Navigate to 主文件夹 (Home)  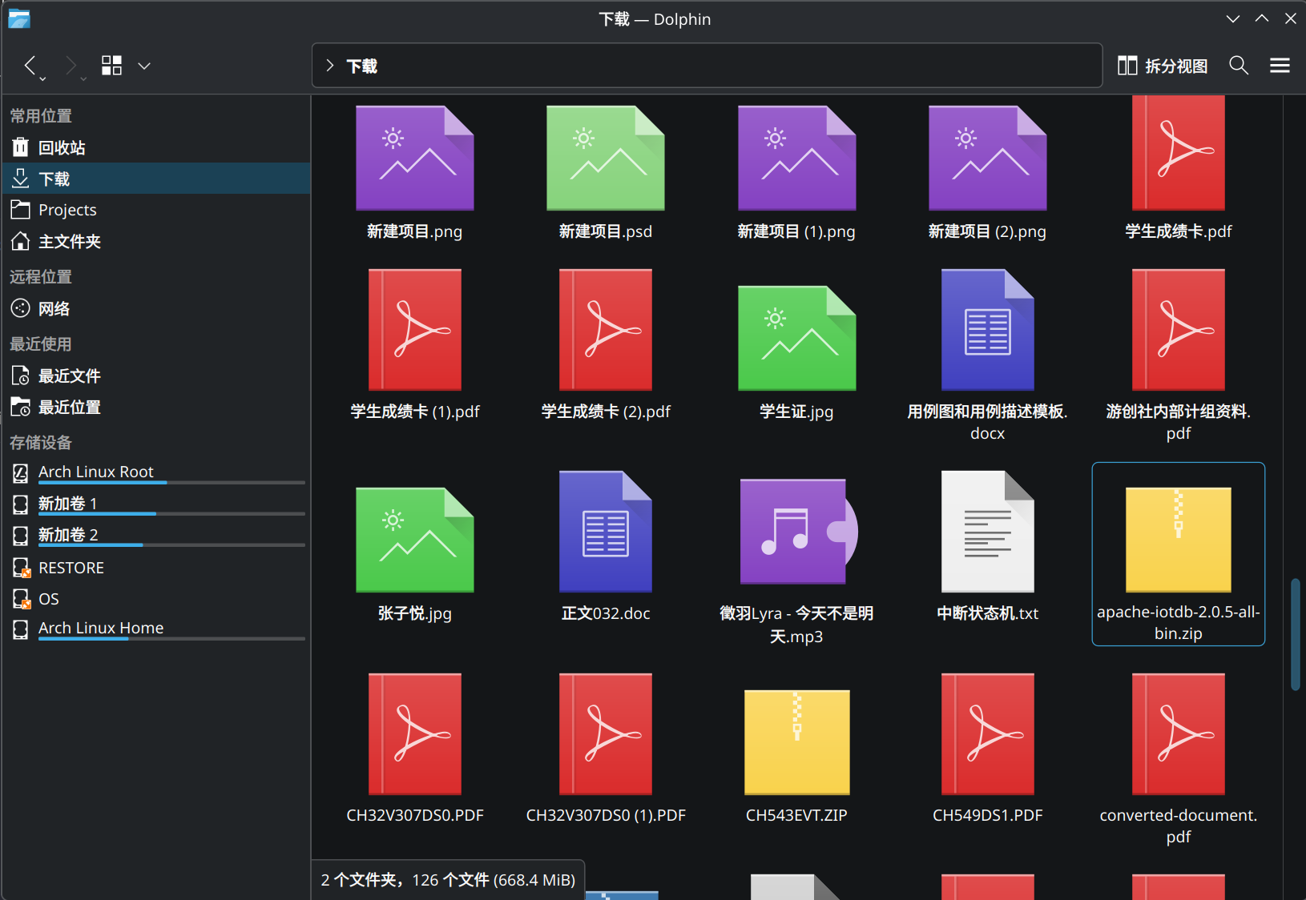(69, 241)
